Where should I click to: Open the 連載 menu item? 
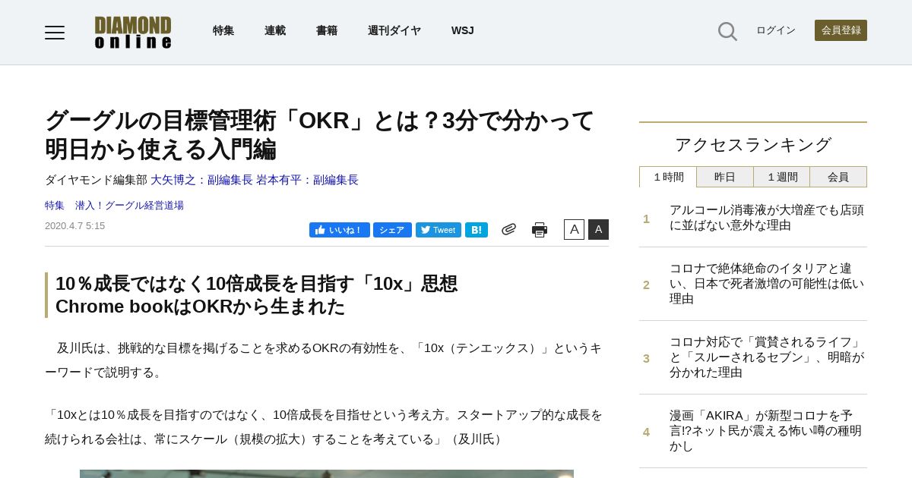point(275,30)
